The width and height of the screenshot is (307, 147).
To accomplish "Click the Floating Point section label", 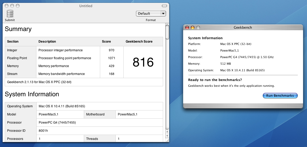I will [17, 58].
